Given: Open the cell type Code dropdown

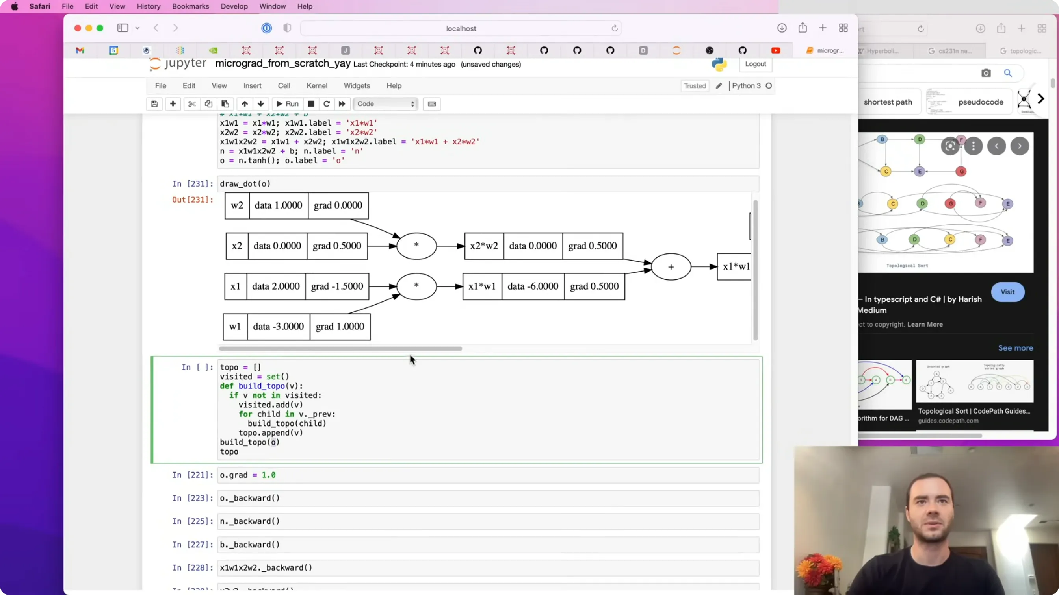Looking at the screenshot, I should (386, 104).
